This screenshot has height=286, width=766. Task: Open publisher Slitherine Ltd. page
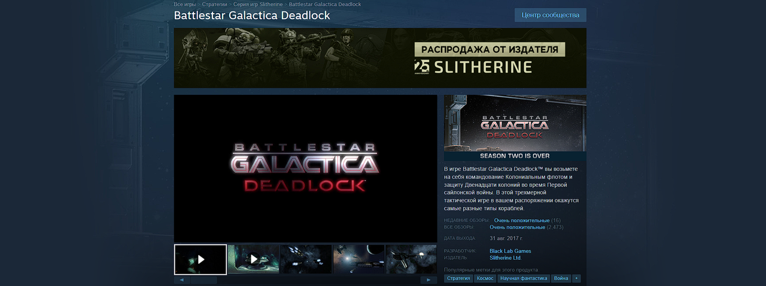click(x=506, y=258)
